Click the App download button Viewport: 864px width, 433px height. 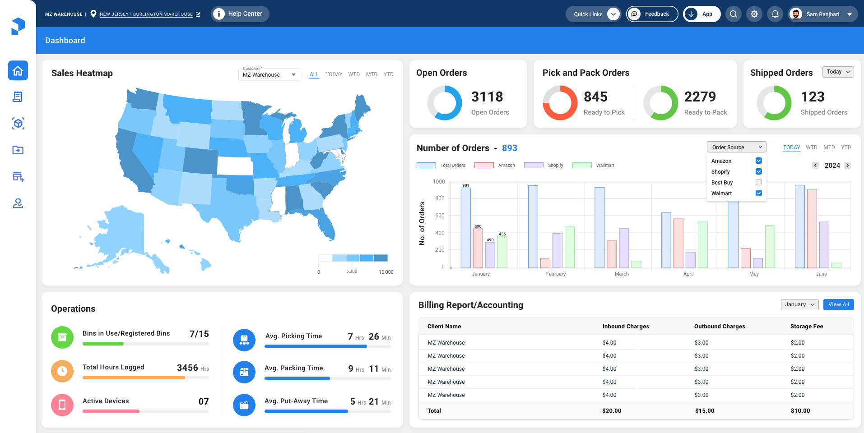(701, 14)
